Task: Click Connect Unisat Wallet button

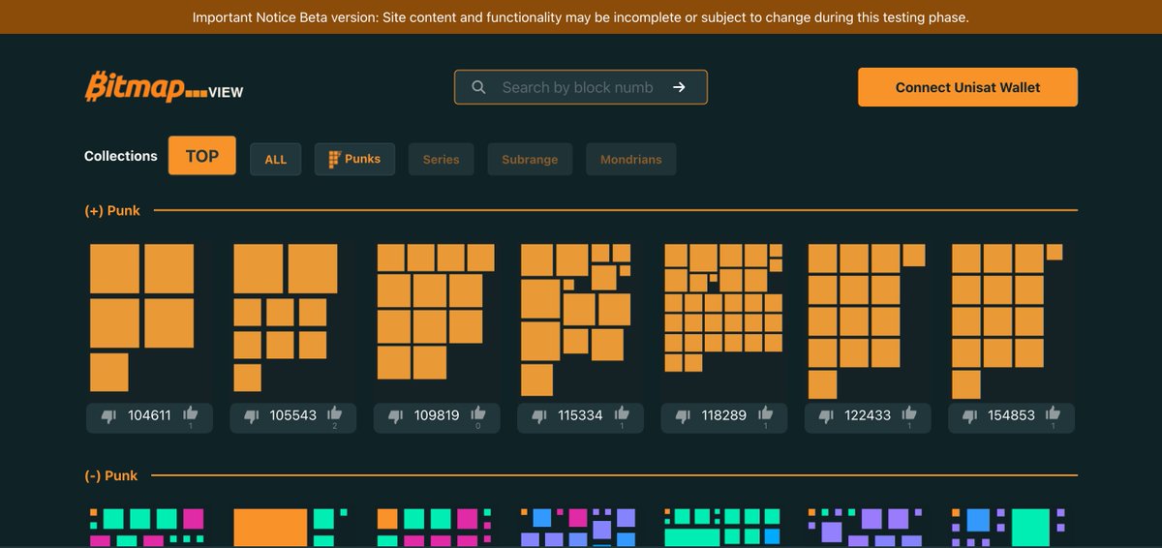Action: [967, 87]
